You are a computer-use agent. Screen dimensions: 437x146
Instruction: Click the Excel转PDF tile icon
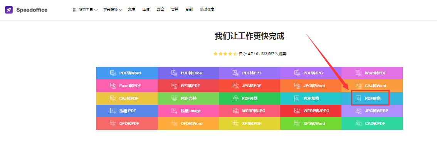[113, 86]
